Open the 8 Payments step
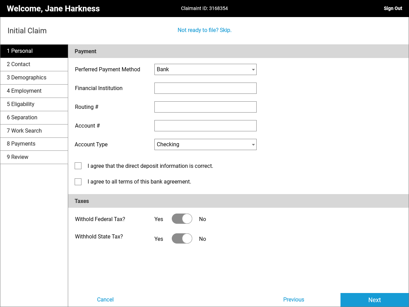The image size is (409, 307). 34,144
